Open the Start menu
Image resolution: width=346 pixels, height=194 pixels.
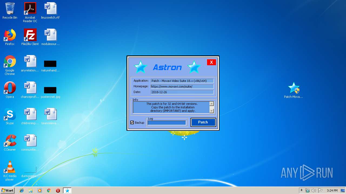tap(8, 190)
